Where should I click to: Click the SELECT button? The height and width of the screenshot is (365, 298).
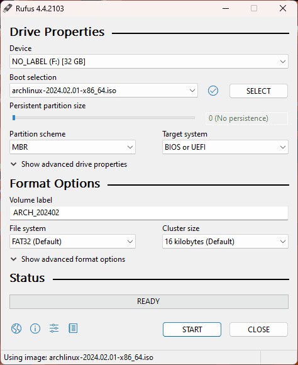(258, 91)
